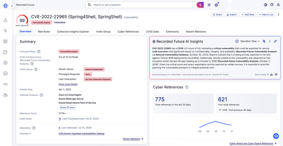The image size is (283, 146).
Task: Collapse the AI Insights panel with the arrows icon
Action: tap(275, 41)
